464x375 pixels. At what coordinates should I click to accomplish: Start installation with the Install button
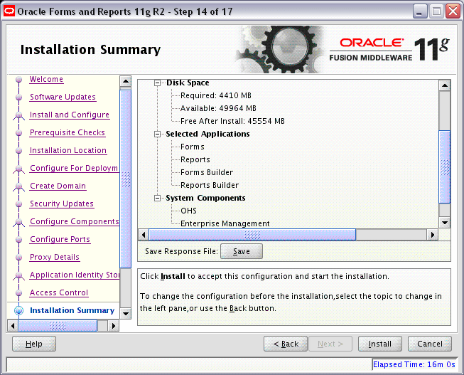[x=380, y=344]
